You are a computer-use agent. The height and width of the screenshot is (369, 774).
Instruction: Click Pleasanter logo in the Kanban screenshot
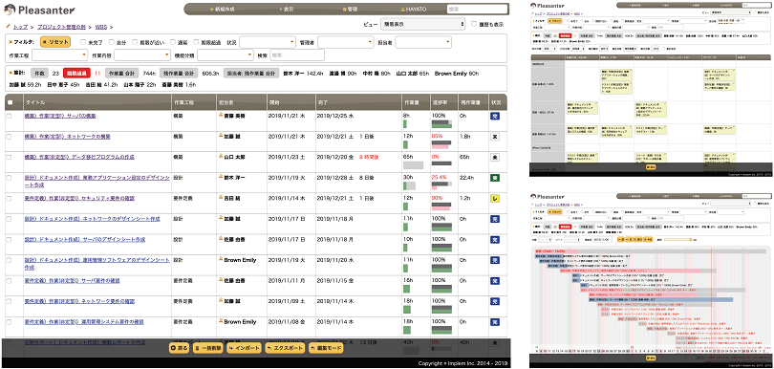548,5
